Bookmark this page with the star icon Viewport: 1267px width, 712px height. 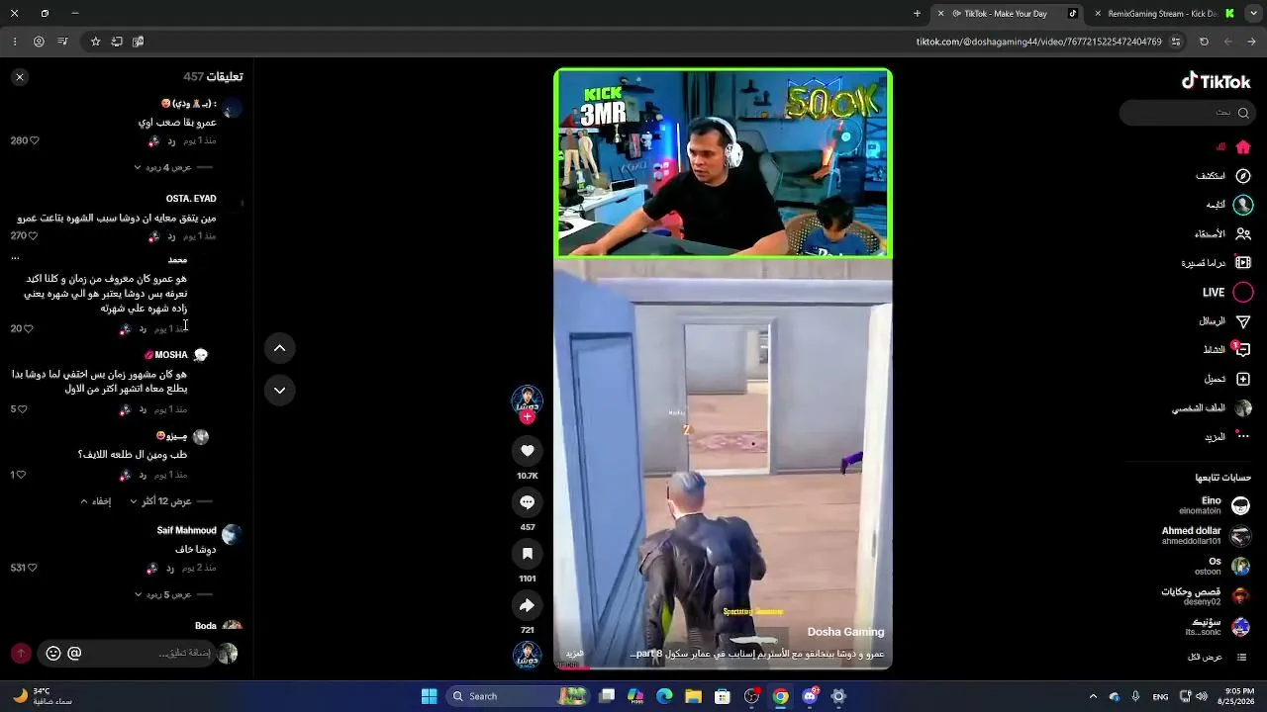[x=95, y=42]
